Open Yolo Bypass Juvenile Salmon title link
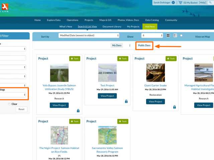This screenshot has height=160, width=214. click(59, 87)
